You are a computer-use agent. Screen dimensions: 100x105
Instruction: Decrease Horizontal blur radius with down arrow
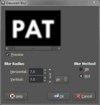coord(45,73)
